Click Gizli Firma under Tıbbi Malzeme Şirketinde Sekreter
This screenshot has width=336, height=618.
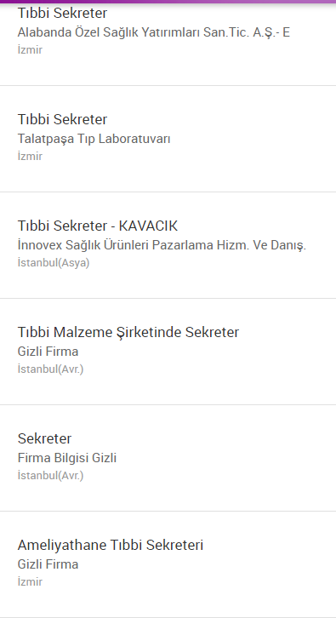point(48,352)
